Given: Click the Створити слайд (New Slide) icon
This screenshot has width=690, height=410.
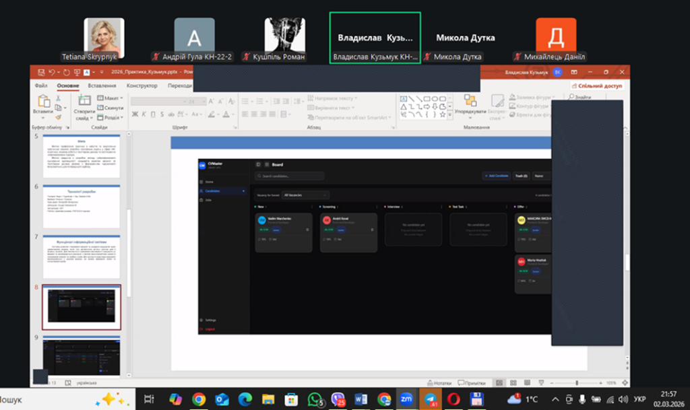Looking at the screenshot, I should pyautogui.click(x=84, y=102).
